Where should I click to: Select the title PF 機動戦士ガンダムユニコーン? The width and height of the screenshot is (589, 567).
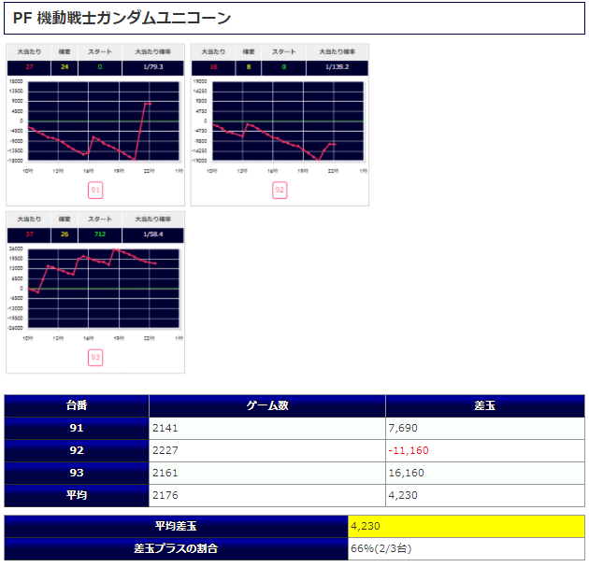pos(122,18)
